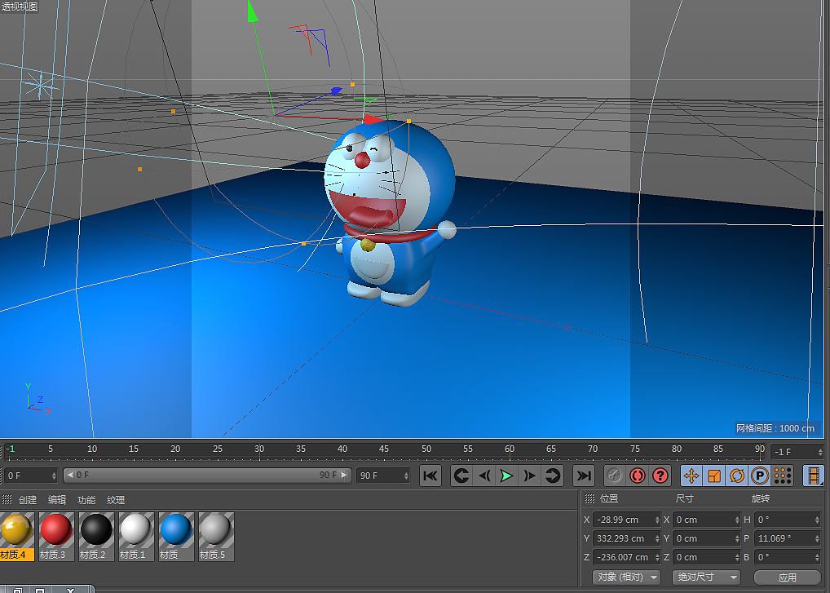Click the preview range bar's left arrow
The width and height of the screenshot is (830, 593).
(x=70, y=475)
